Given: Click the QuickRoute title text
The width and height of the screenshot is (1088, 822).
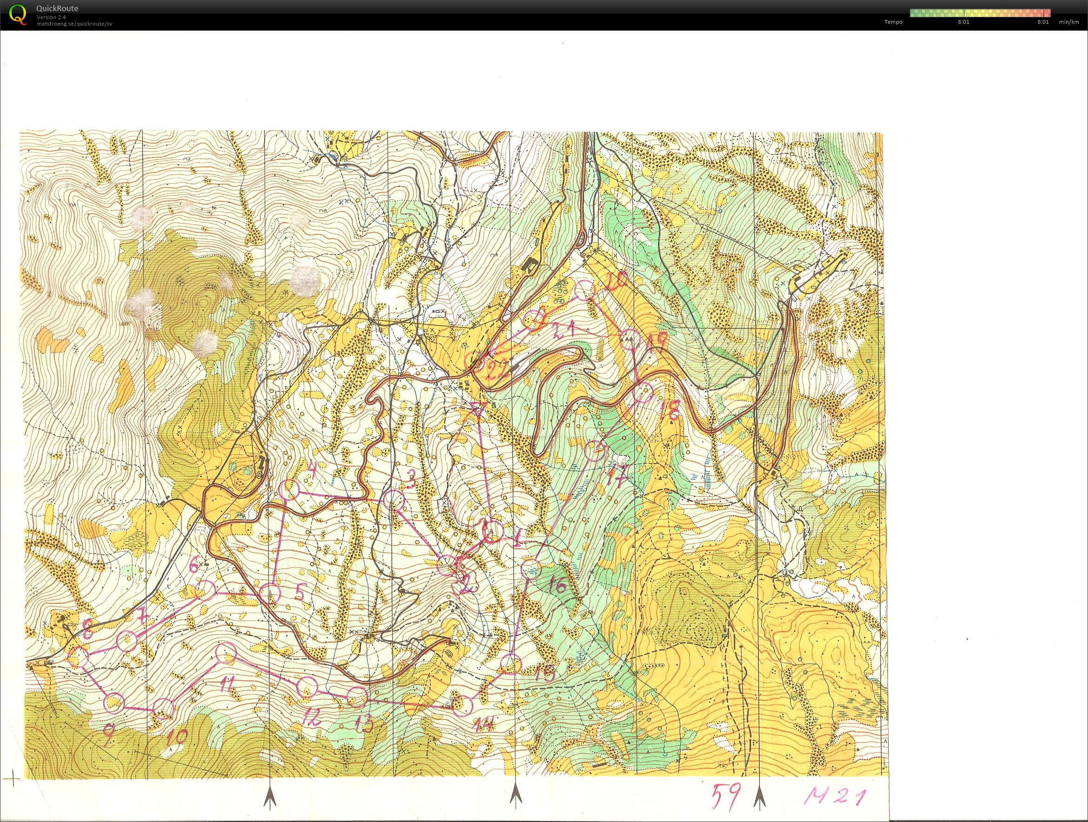Looking at the screenshot, I should [x=57, y=8].
